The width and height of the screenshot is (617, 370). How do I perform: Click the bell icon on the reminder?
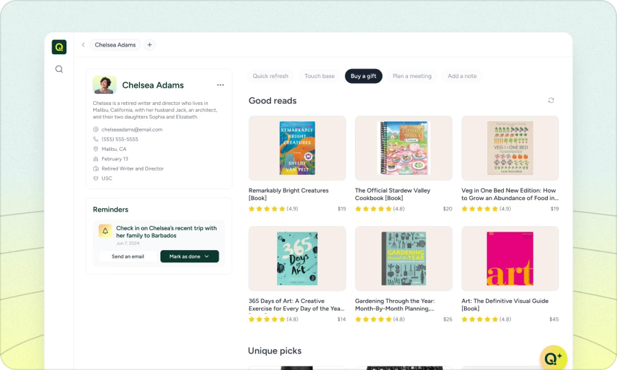pyautogui.click(x=105, y=231)
